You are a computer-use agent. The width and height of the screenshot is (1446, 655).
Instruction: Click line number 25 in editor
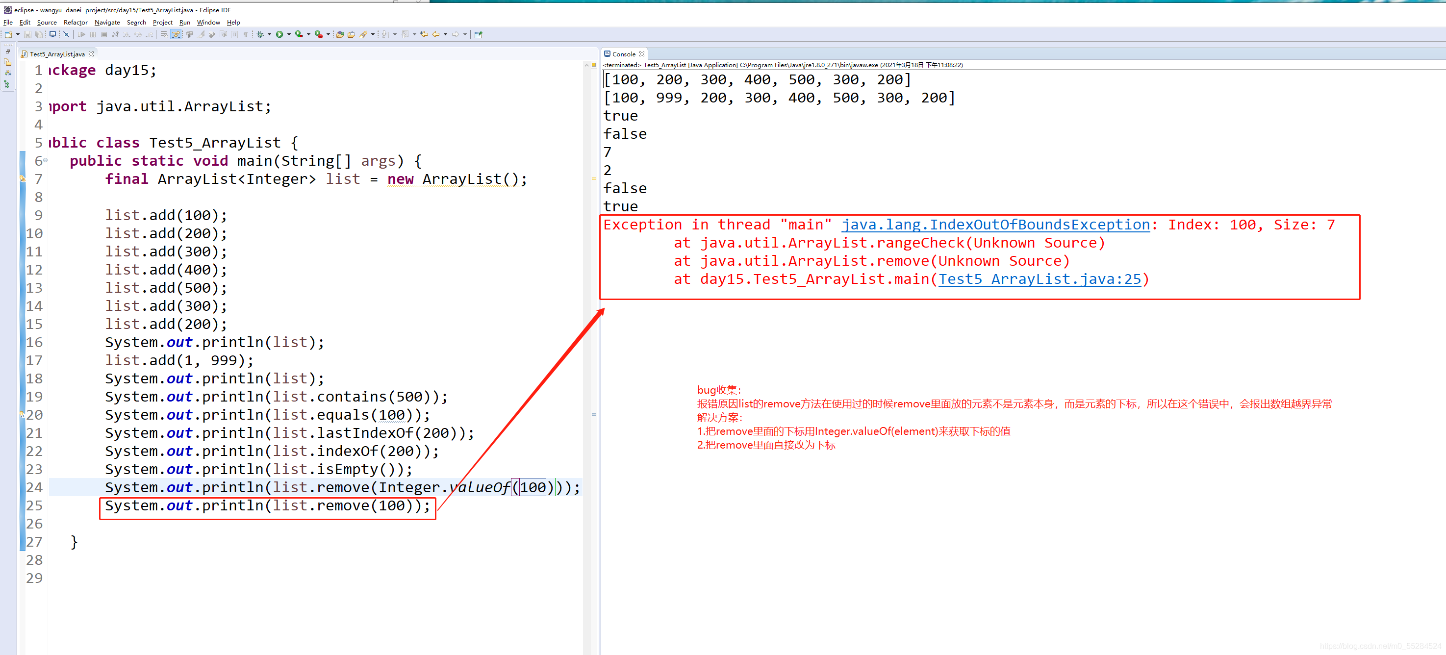tap(34, 505)
